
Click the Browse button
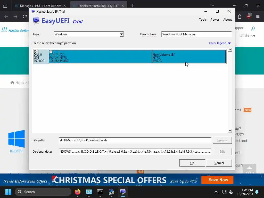pyautogui.click(x=222, y=140)
